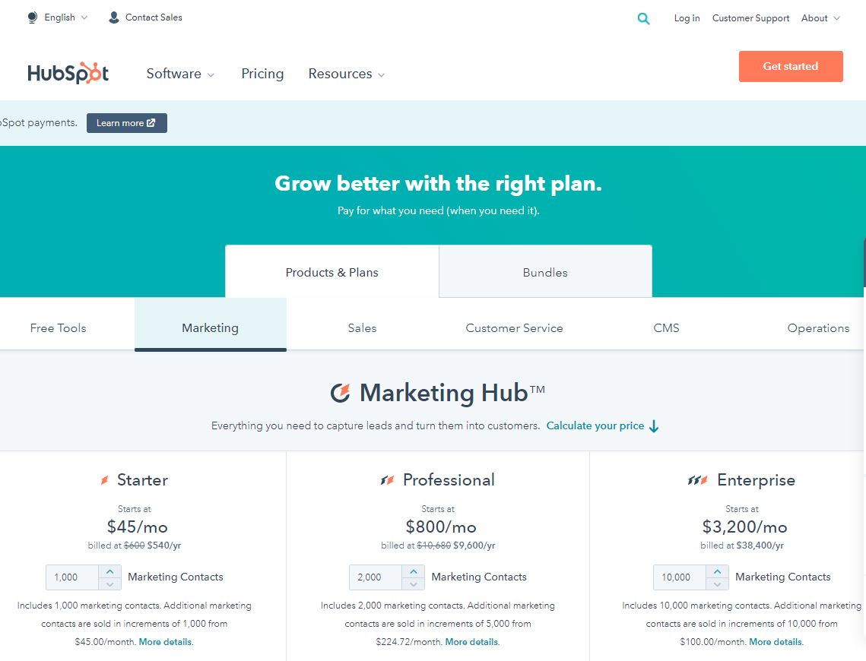866x661 pixels.
Task: Expand the Software menu
Action: click(x=180, y=74)
